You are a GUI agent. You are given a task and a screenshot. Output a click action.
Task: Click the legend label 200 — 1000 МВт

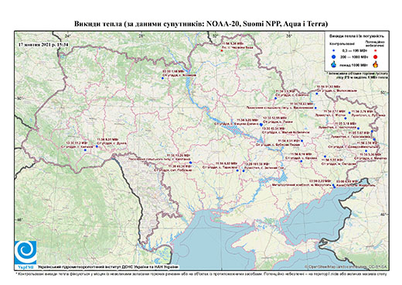pos(354,57)
